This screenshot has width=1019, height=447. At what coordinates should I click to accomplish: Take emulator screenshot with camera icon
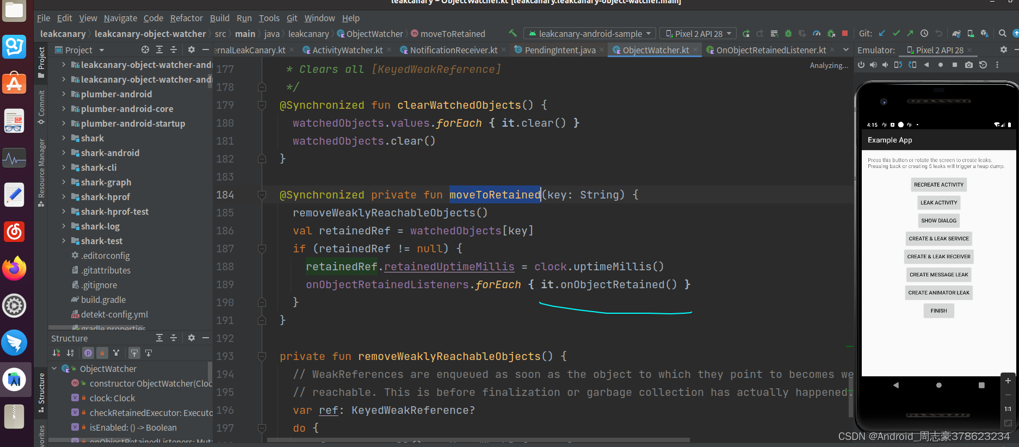coord(969,65)
